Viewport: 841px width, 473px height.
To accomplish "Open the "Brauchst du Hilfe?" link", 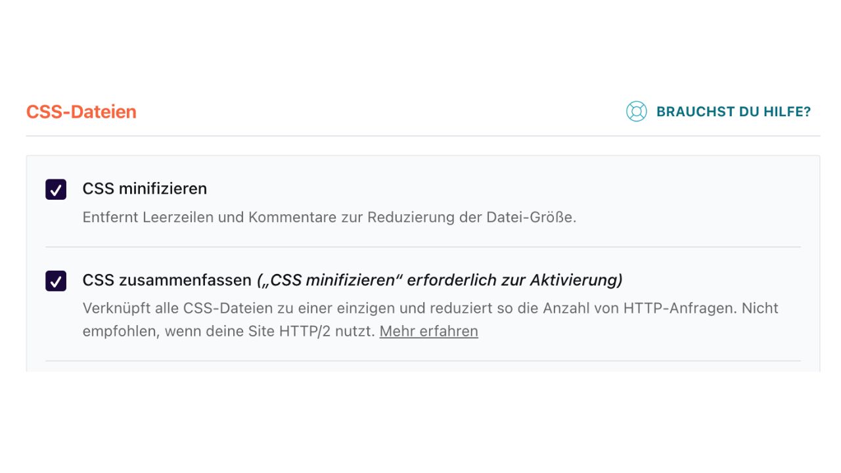I will (733, 112).
